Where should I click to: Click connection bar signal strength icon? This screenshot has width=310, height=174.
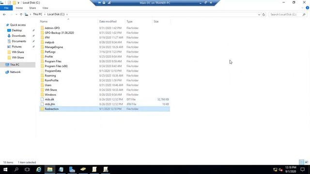tap(109, 3)
